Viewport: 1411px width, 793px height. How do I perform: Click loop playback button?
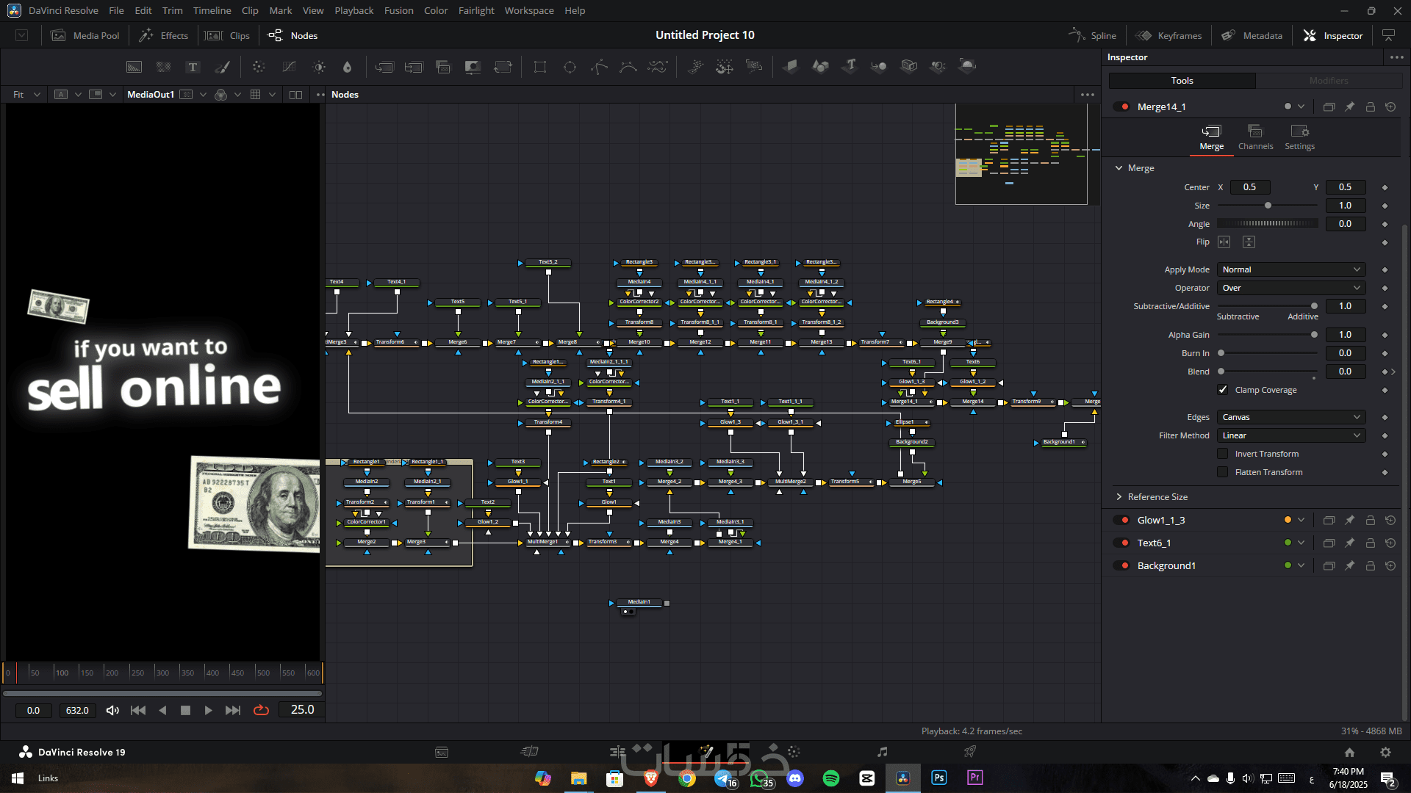(x=261, y=710)
